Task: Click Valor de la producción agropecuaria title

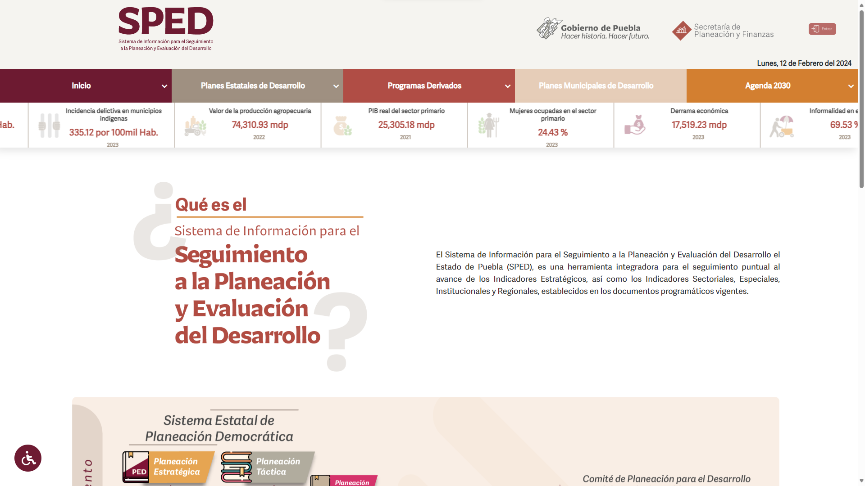Action: pyautogui.click(x=260, y=111)
